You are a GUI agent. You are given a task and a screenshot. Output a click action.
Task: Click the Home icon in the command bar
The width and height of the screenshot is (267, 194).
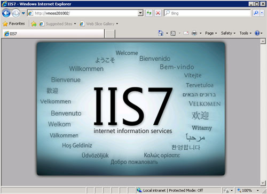(x=161, y=33)
